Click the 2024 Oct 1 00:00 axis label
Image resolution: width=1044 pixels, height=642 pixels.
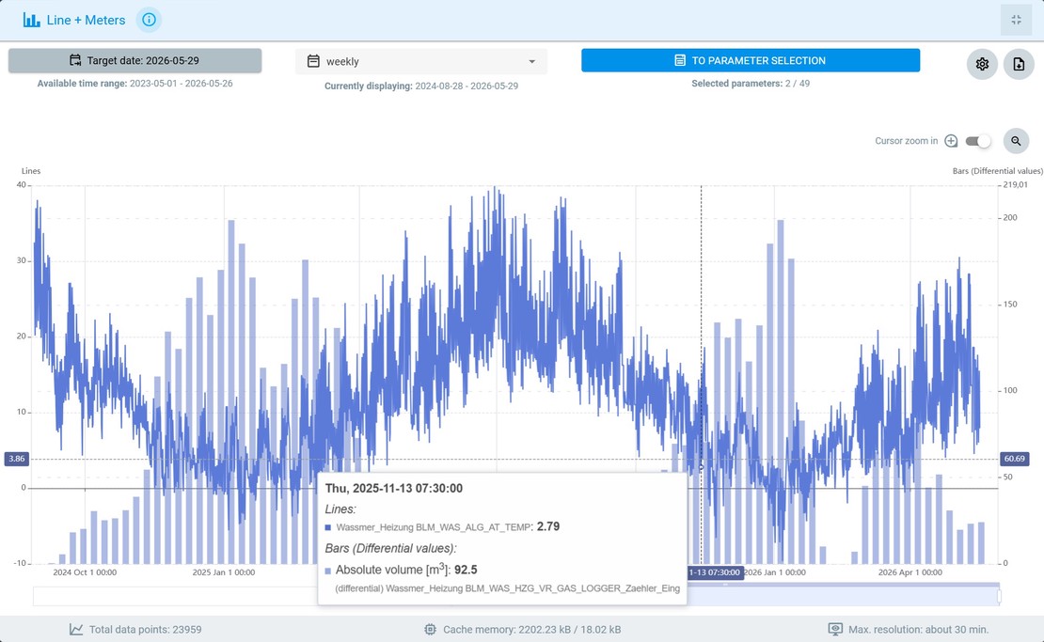pos(85,572)
